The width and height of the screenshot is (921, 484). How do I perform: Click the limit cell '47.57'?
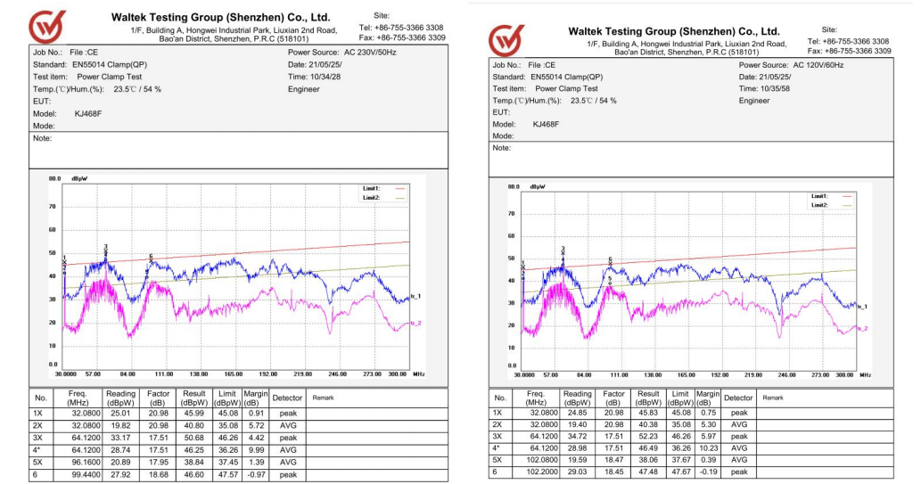click(x=228, y=475)
